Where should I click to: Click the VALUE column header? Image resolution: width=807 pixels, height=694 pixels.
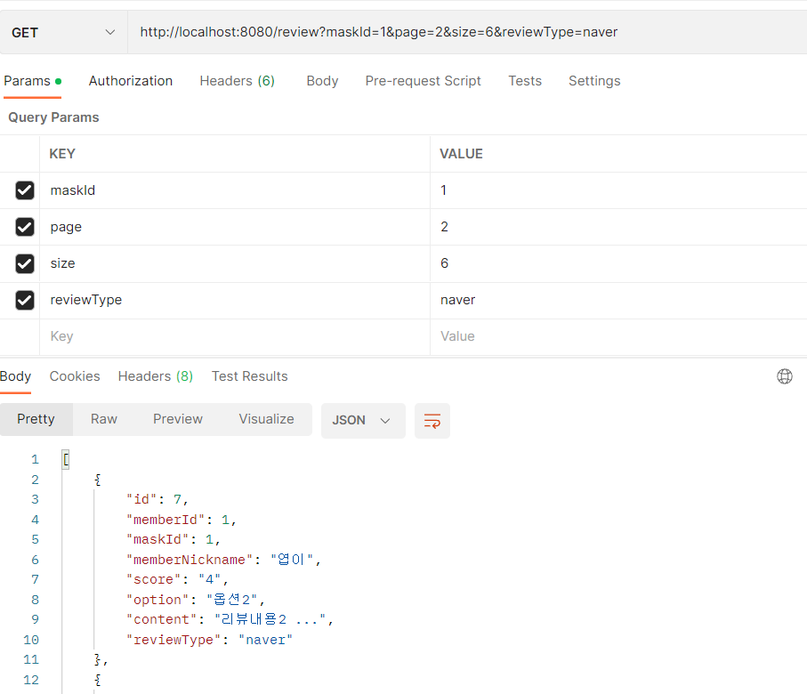click(x=461, y=154)
